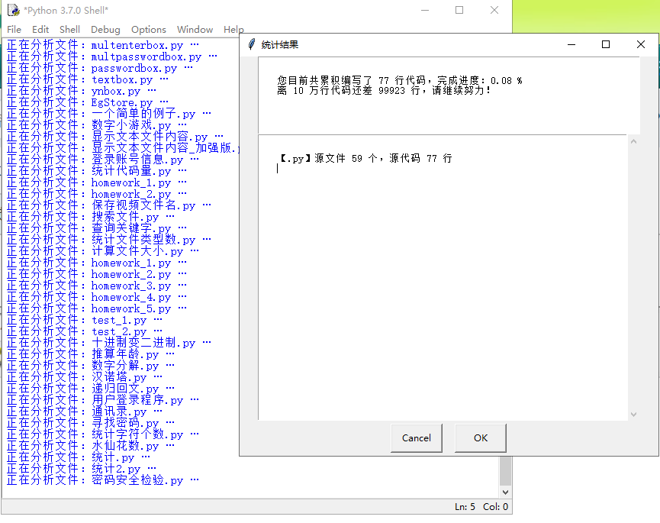Open the Options menu
This screenshot has height=523, width=660.
point(148,29)
